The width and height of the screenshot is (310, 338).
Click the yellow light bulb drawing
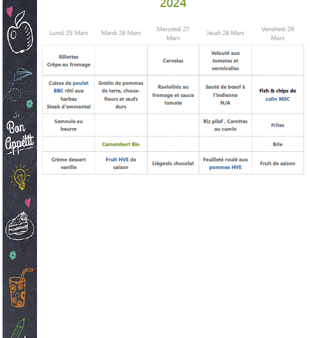20,177
